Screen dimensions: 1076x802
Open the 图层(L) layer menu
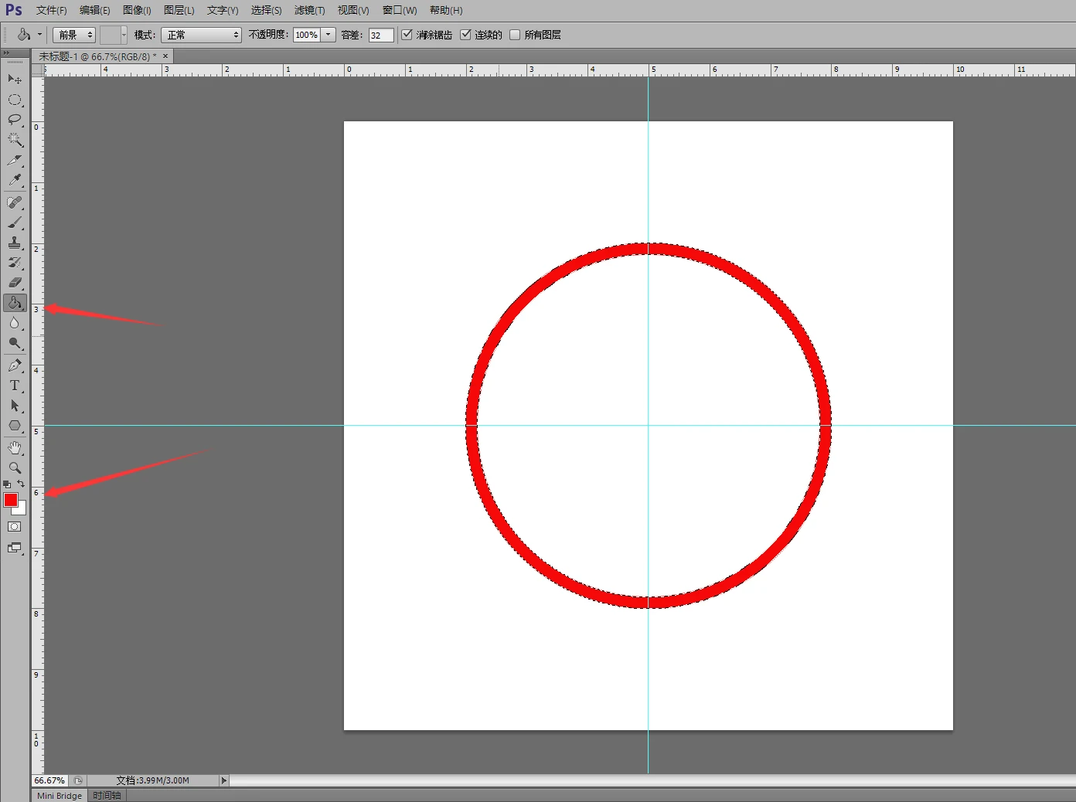coord(179,10)
